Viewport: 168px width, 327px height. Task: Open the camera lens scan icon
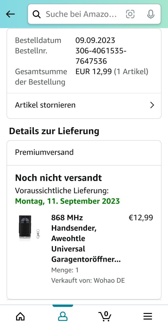pos(130,14)
